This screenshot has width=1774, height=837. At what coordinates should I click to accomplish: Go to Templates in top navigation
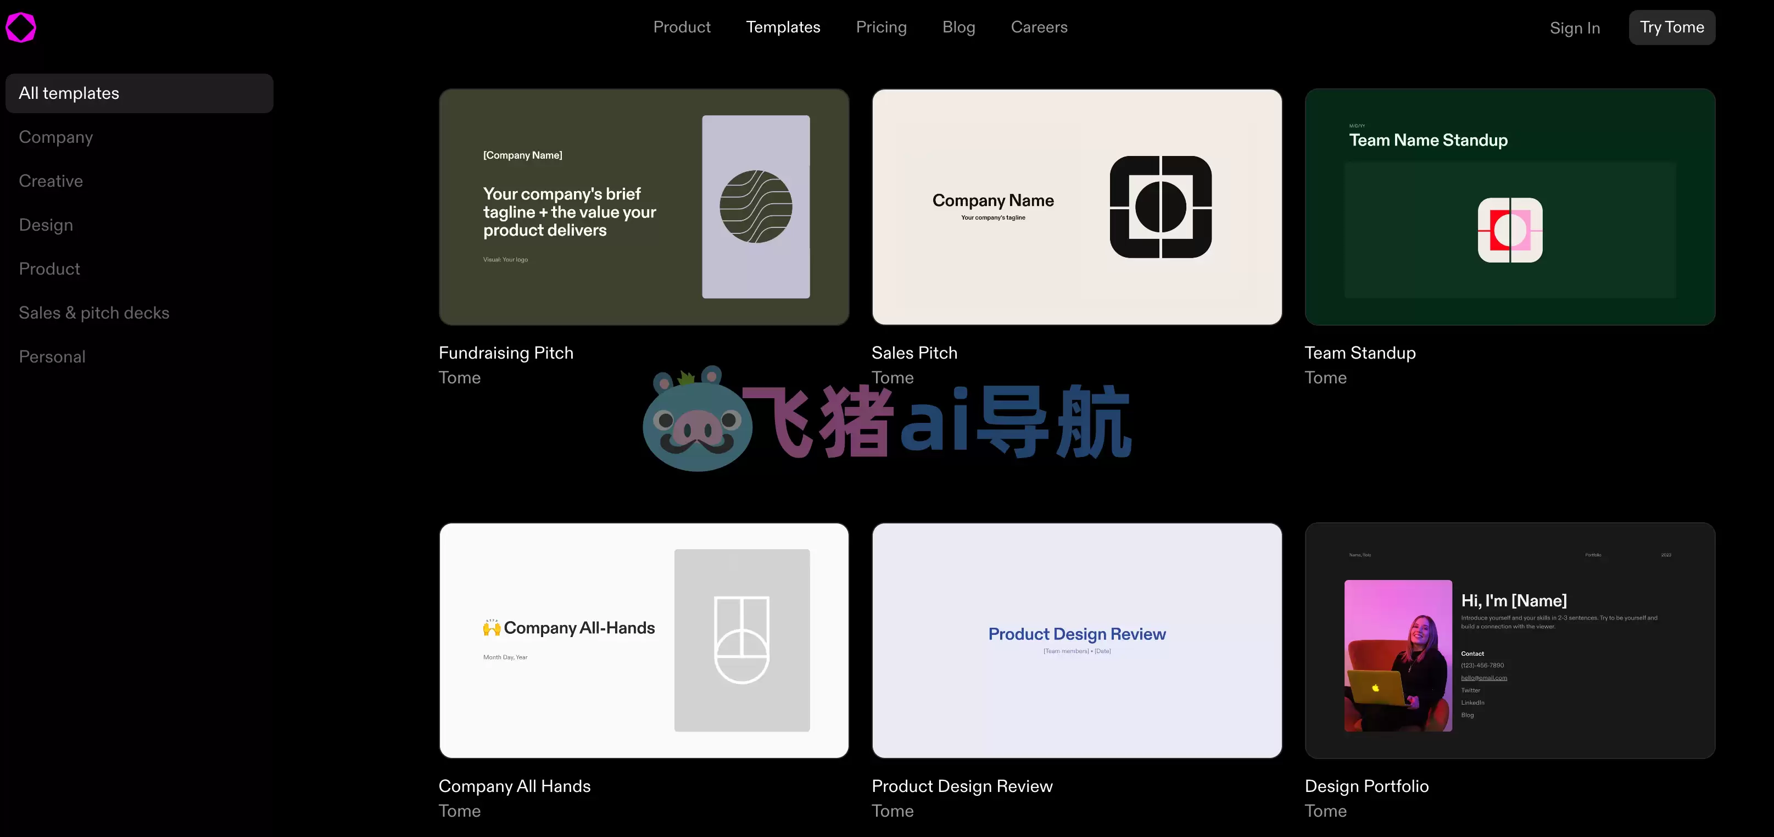pos(783,27)
